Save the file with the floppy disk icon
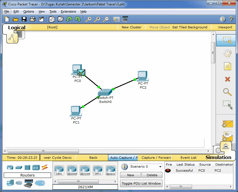The image size is (238, 192). pyautogui.click(x=24, y=19)
